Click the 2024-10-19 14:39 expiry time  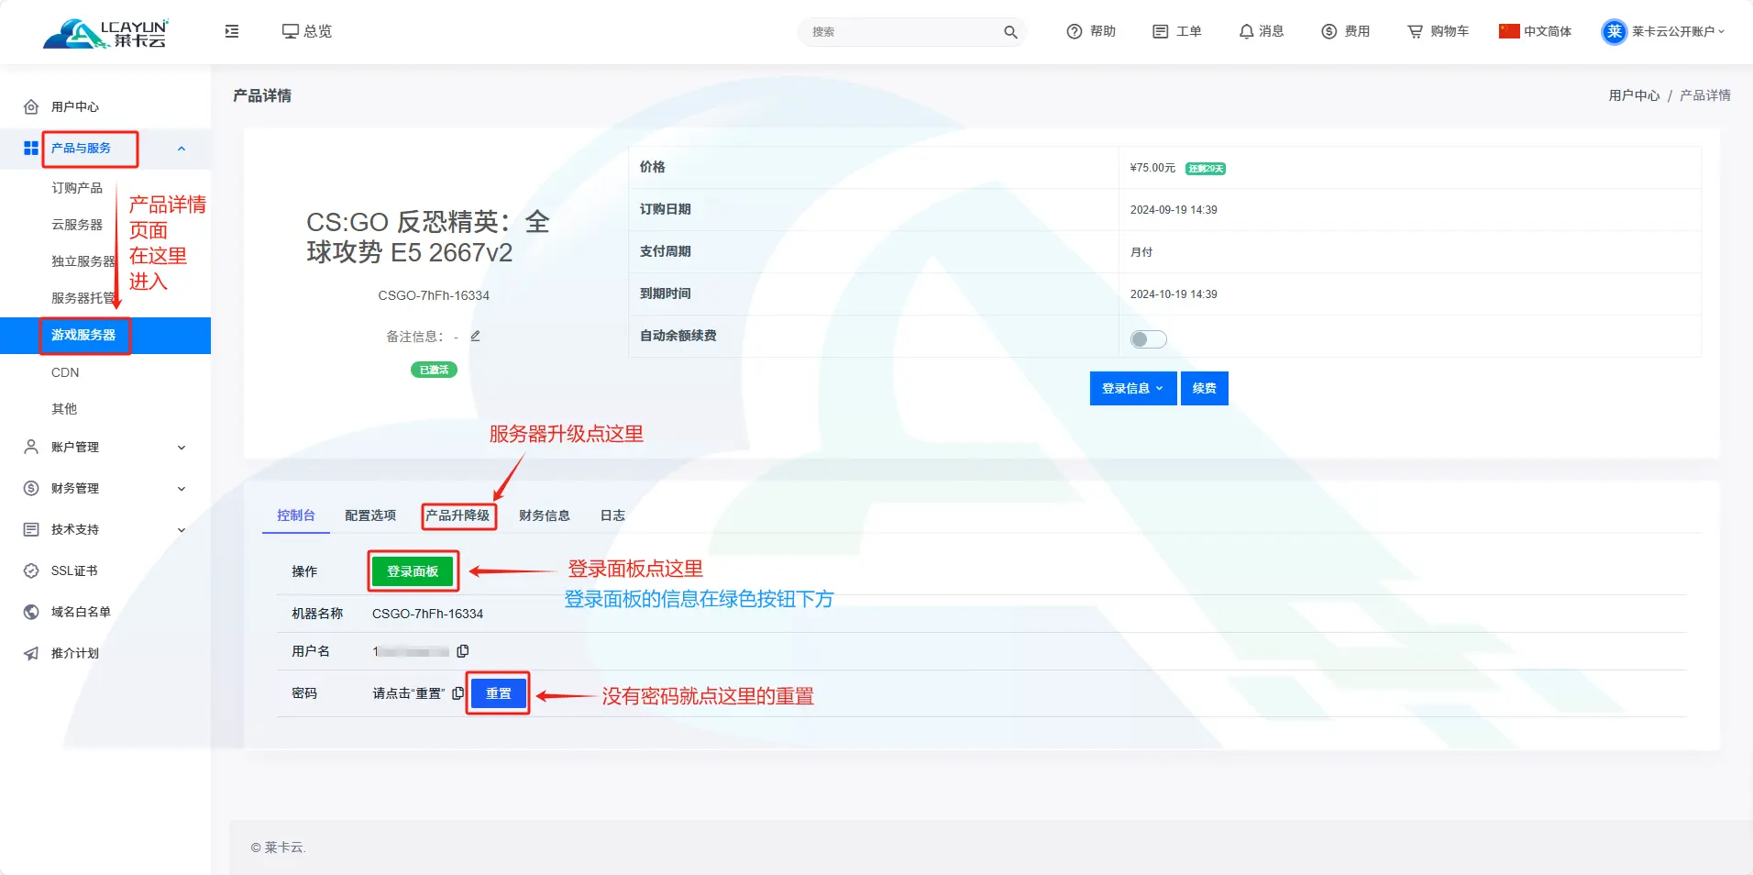coord(1174,294)
